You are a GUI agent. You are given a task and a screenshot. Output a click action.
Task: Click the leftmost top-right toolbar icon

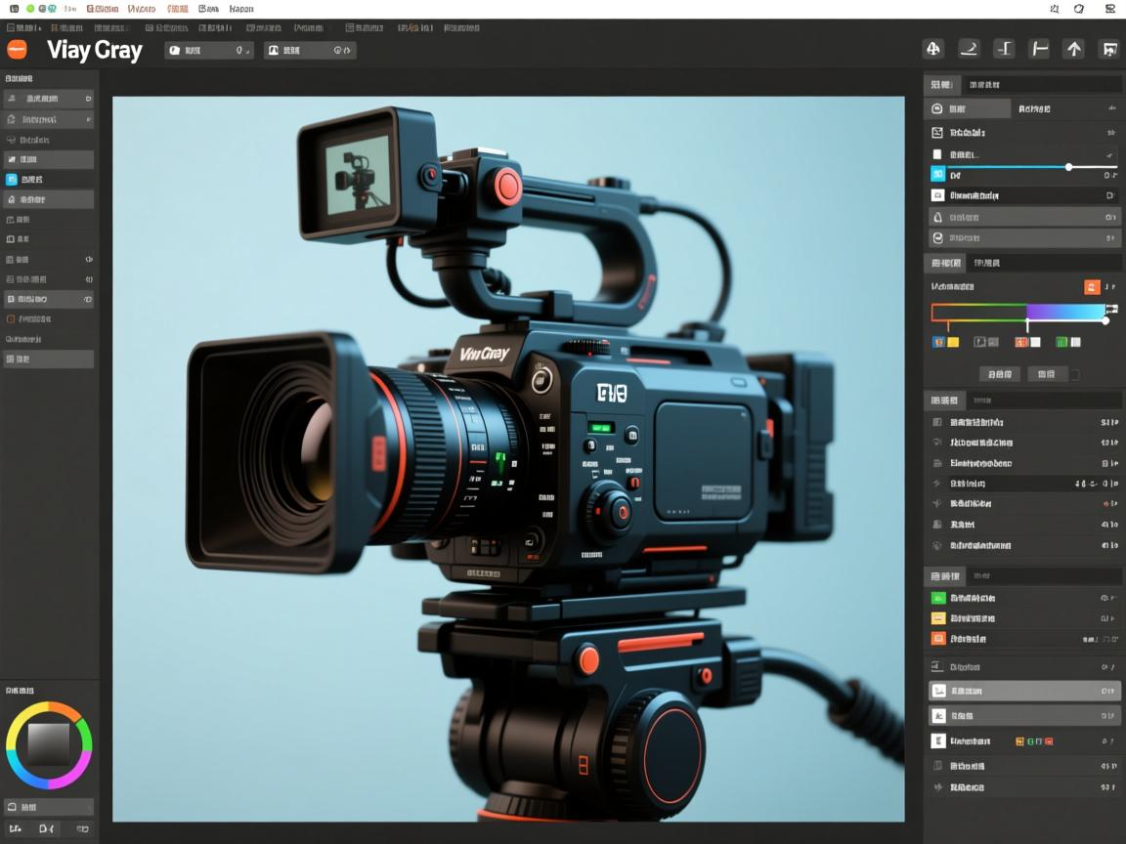pyautogui.click(x=932, y=49)
